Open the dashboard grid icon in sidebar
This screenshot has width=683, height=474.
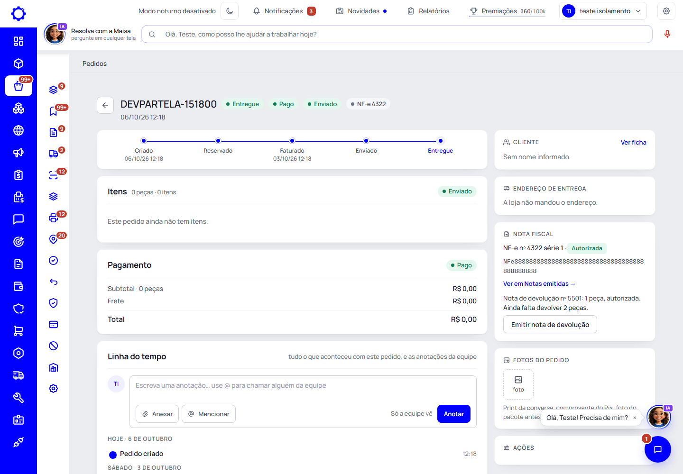(x=18, y=41)
